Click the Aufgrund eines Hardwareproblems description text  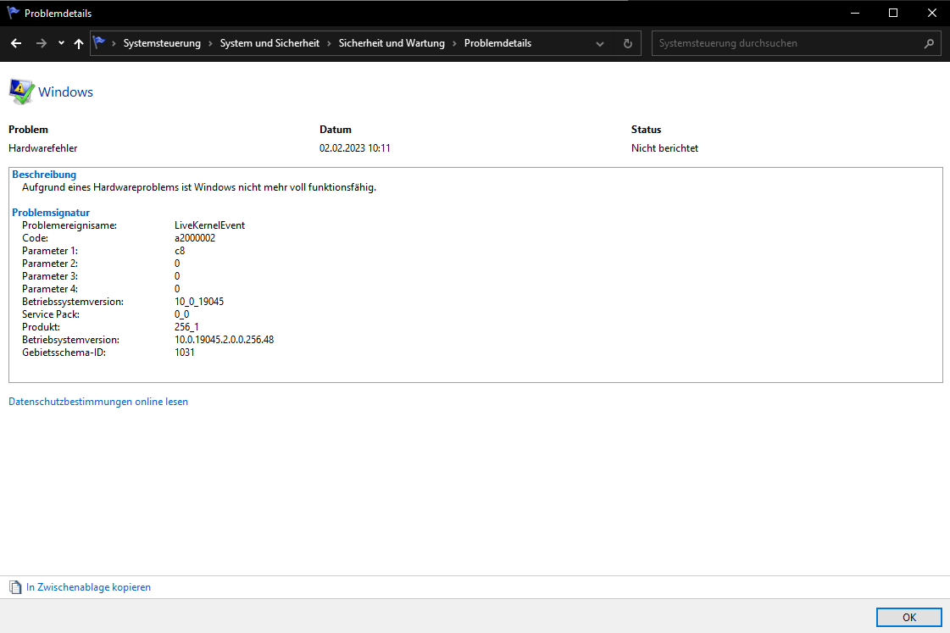click(199, 187)
